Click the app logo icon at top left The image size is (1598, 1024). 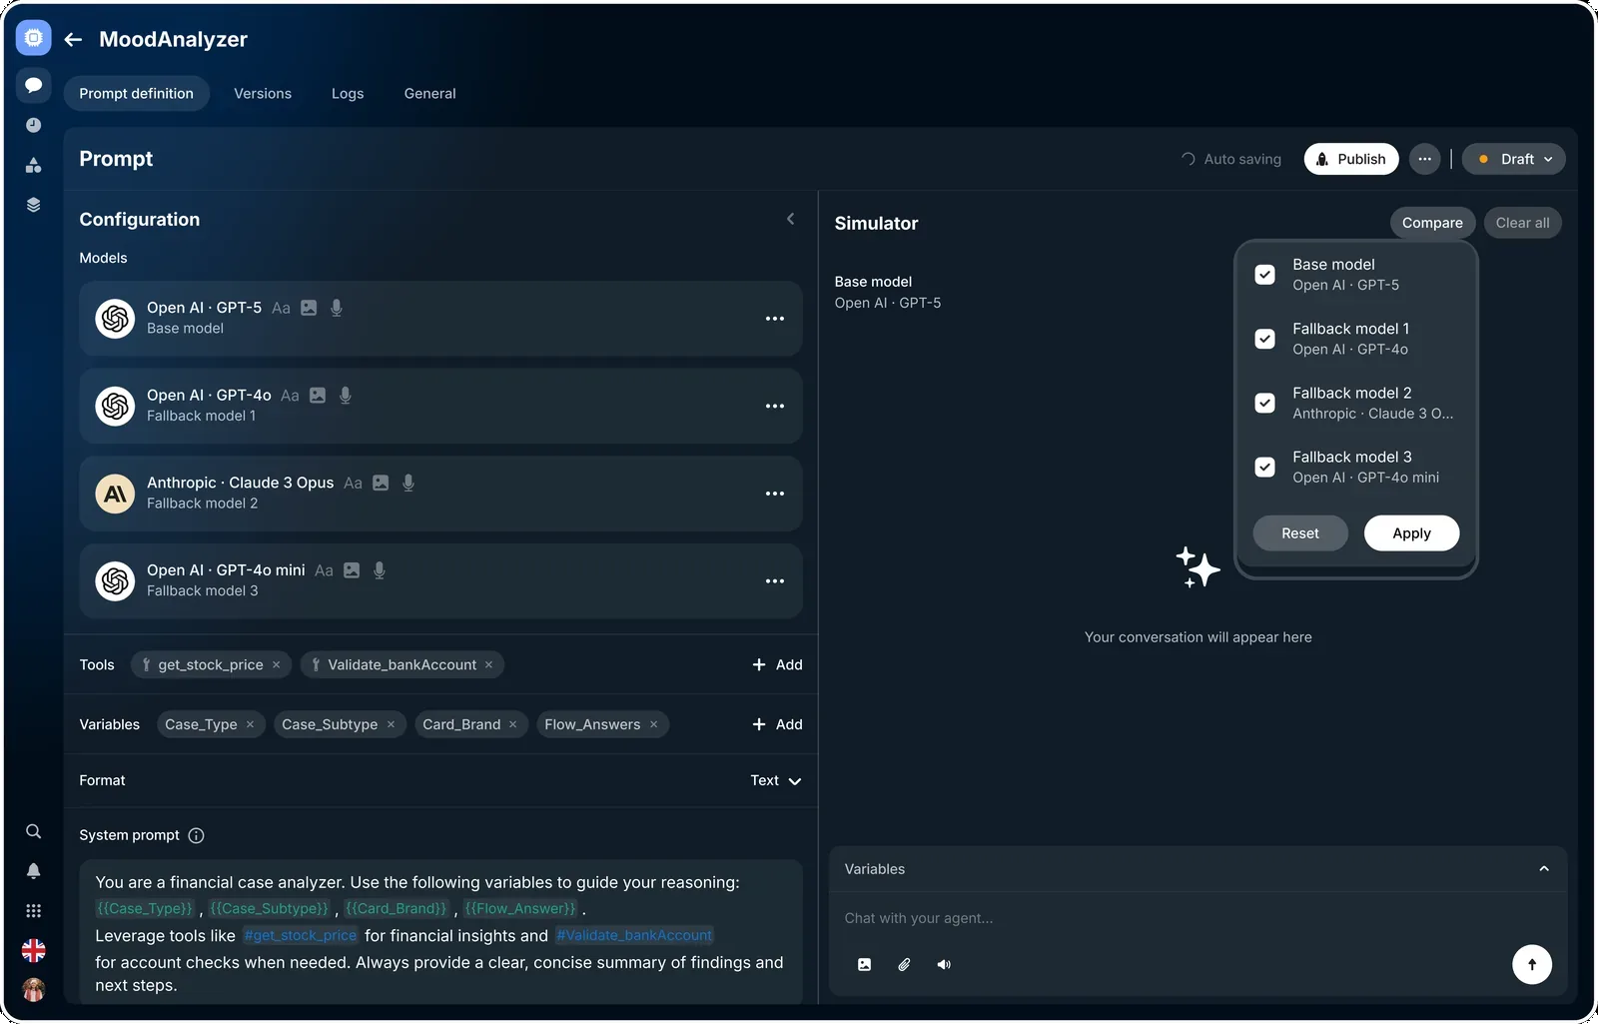tap(33, 38)
